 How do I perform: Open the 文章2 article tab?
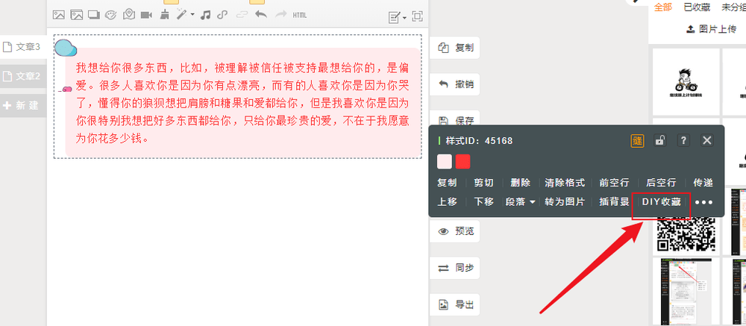pyautogui.click(x=23, y=76)
